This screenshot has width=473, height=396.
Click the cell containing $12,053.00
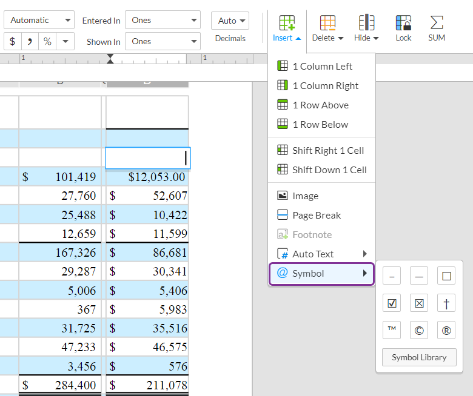[x=147, y=177]
